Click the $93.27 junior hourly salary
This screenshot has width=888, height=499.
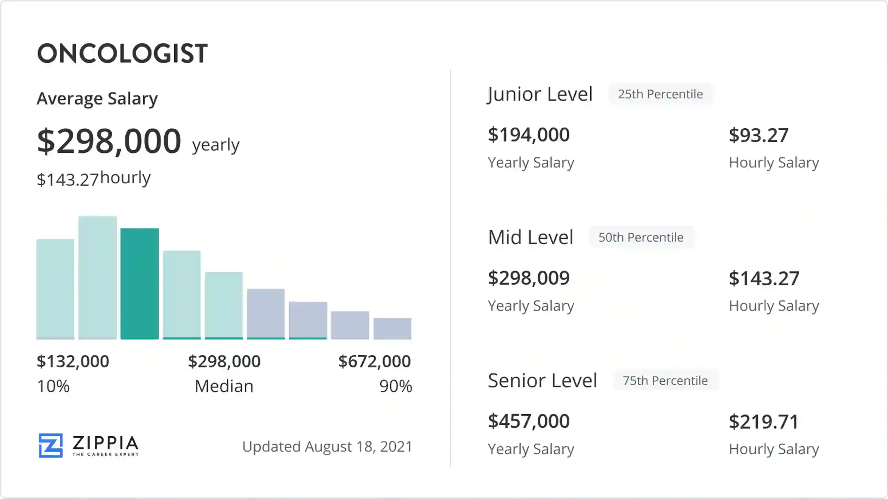tap(758, 135)
